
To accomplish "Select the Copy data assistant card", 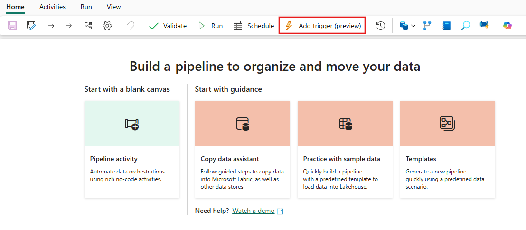I will tap(242, 149).
